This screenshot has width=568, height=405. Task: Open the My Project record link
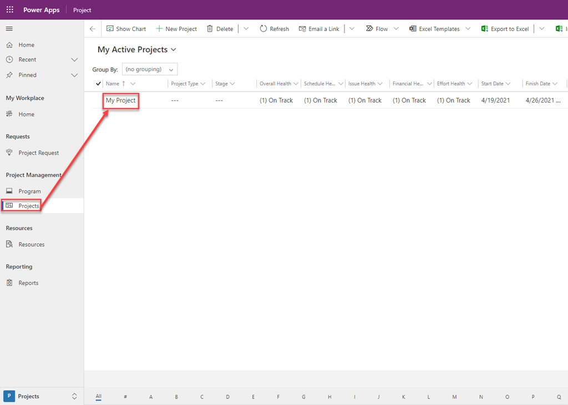coord(120,100)
